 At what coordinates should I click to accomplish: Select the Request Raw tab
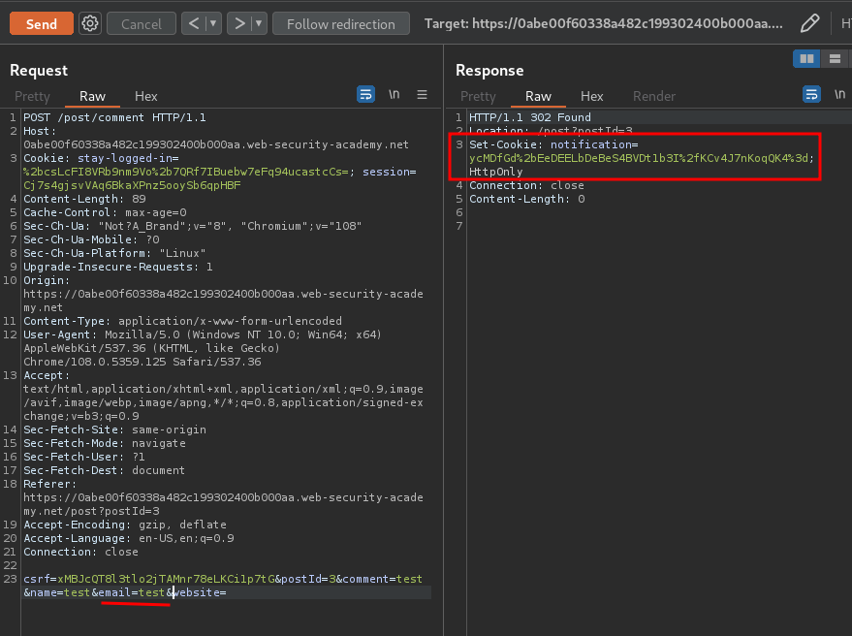point(92,96)
